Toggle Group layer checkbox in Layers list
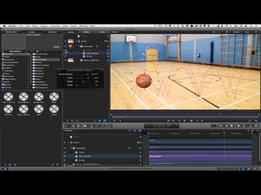261x195 pixels. pyautogui.click(x=65, y=41)
